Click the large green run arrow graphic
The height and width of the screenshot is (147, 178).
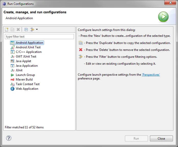click(163, 17)
